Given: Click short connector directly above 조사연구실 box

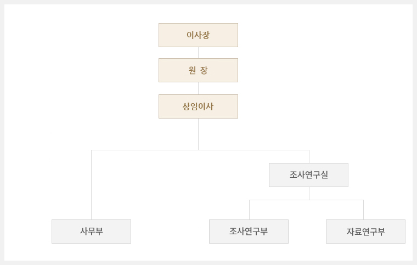Looking at the screenshot, I should (x=309, y=156).
